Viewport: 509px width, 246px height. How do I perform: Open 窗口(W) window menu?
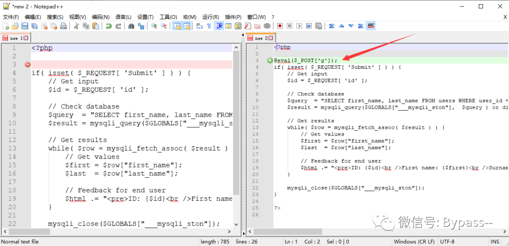pyautogui.click(x=256, y=17)
